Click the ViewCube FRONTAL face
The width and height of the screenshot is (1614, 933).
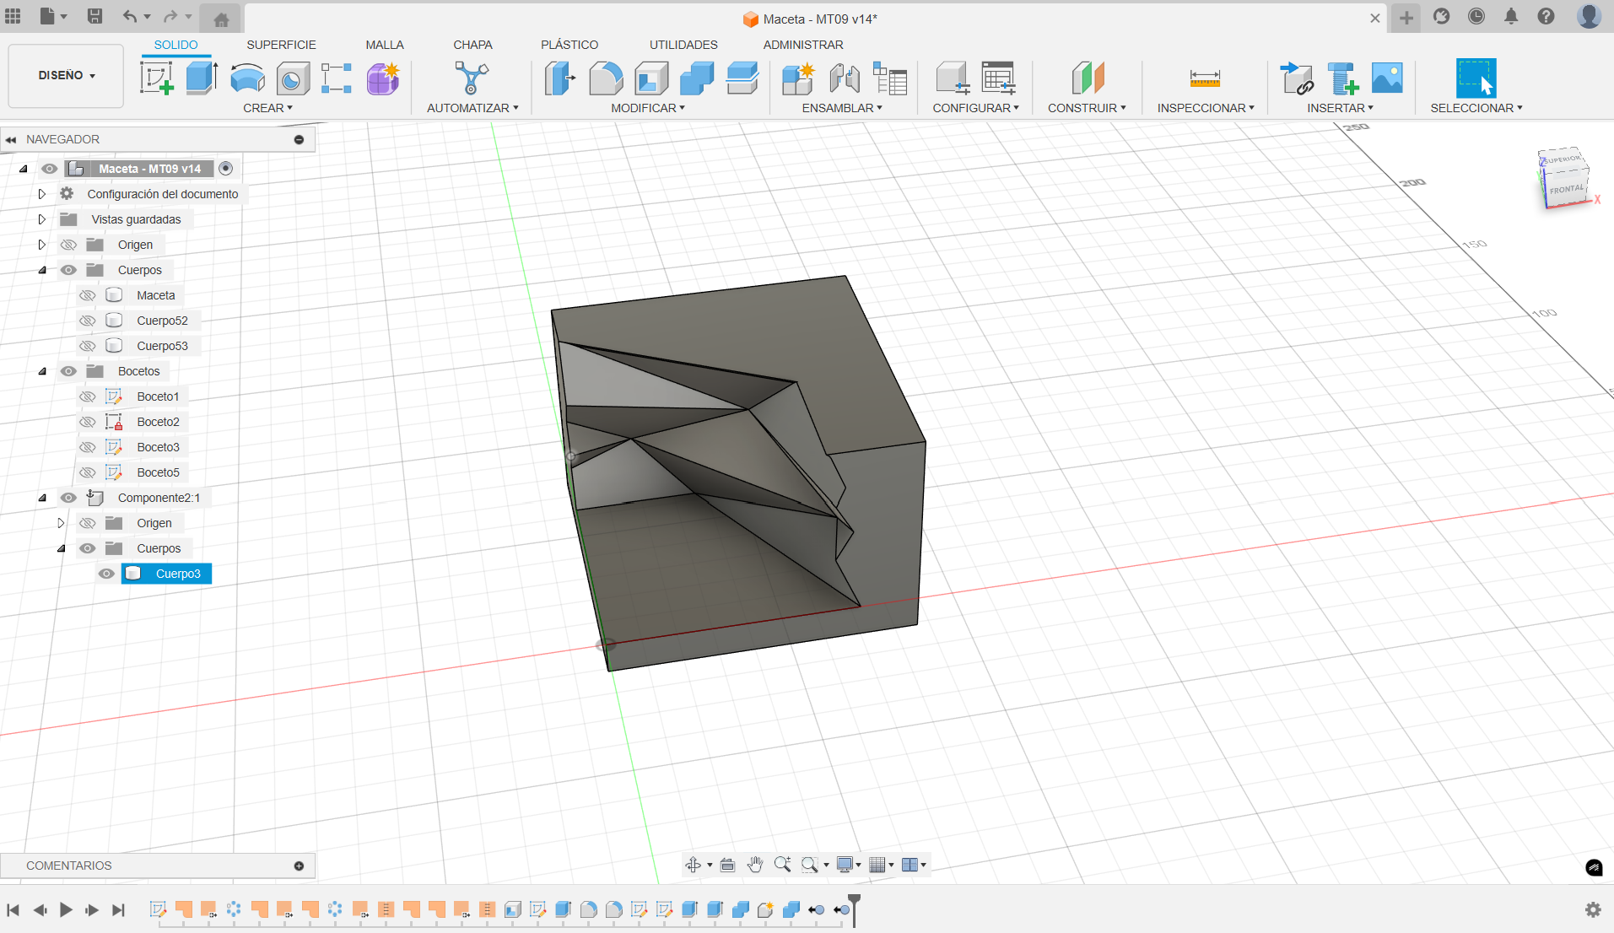[1565, 189]
